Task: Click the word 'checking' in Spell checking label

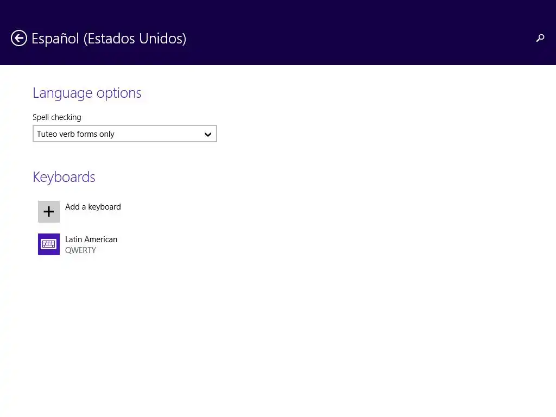Action: click(66, 117)
